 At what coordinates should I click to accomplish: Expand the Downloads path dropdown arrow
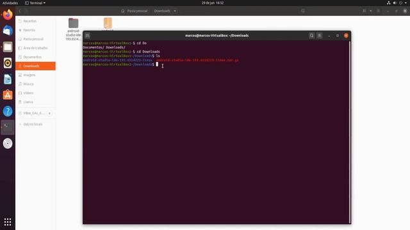pos(175,11)
